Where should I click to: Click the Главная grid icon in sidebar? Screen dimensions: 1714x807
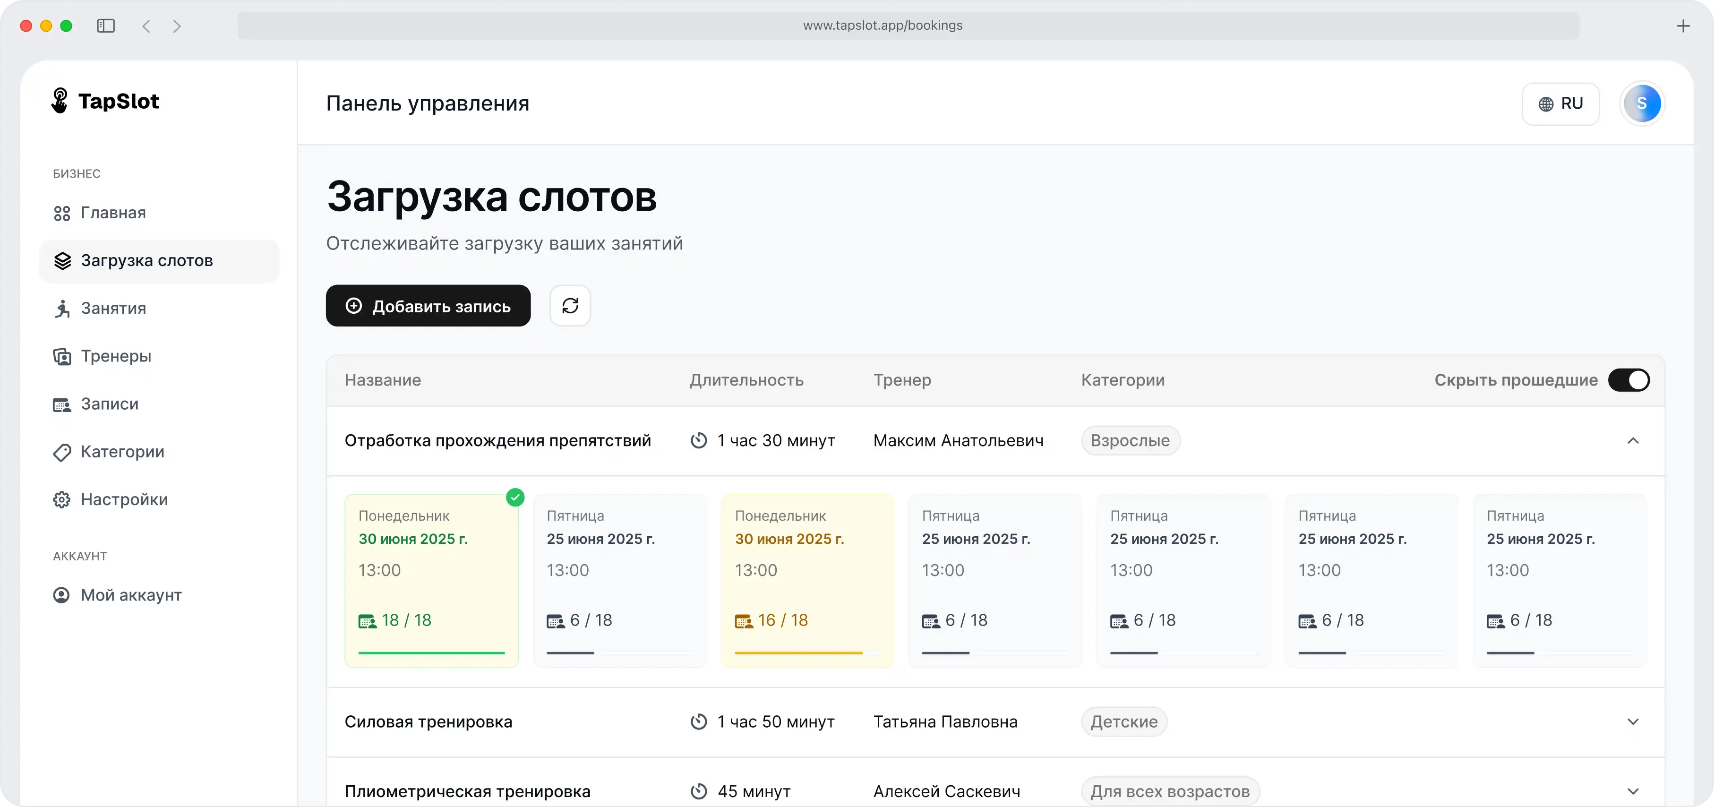[x=62, y=214]
